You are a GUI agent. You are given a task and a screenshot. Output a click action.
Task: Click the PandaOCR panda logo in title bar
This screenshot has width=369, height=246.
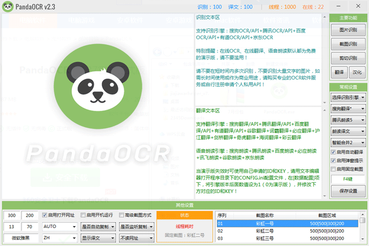8,6
